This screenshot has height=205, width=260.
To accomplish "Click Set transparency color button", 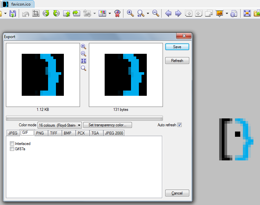I will 108,125.
